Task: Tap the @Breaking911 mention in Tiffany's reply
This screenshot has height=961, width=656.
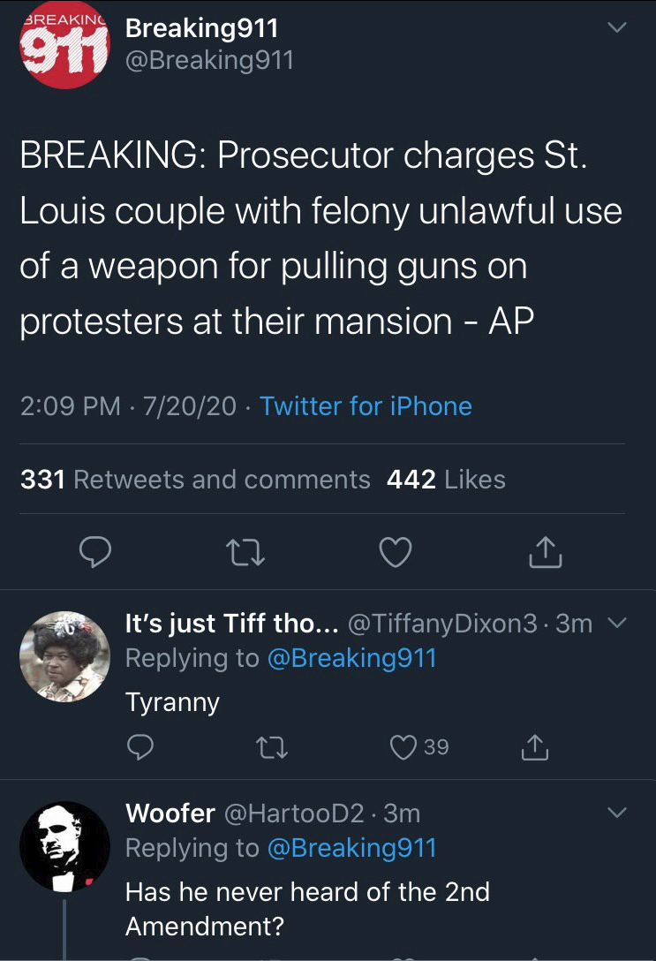Action: pyautogui.click(x=351, y=658)
